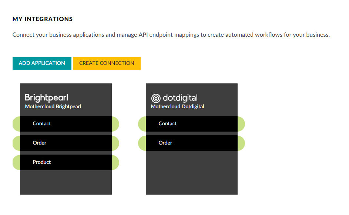Click the ADD APPLICATION button

click(42, 63)
